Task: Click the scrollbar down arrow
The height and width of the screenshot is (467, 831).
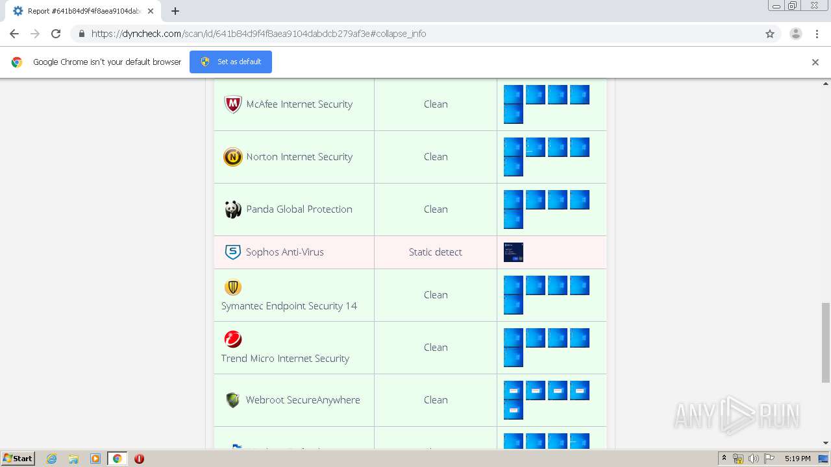Action: [826, 443]
